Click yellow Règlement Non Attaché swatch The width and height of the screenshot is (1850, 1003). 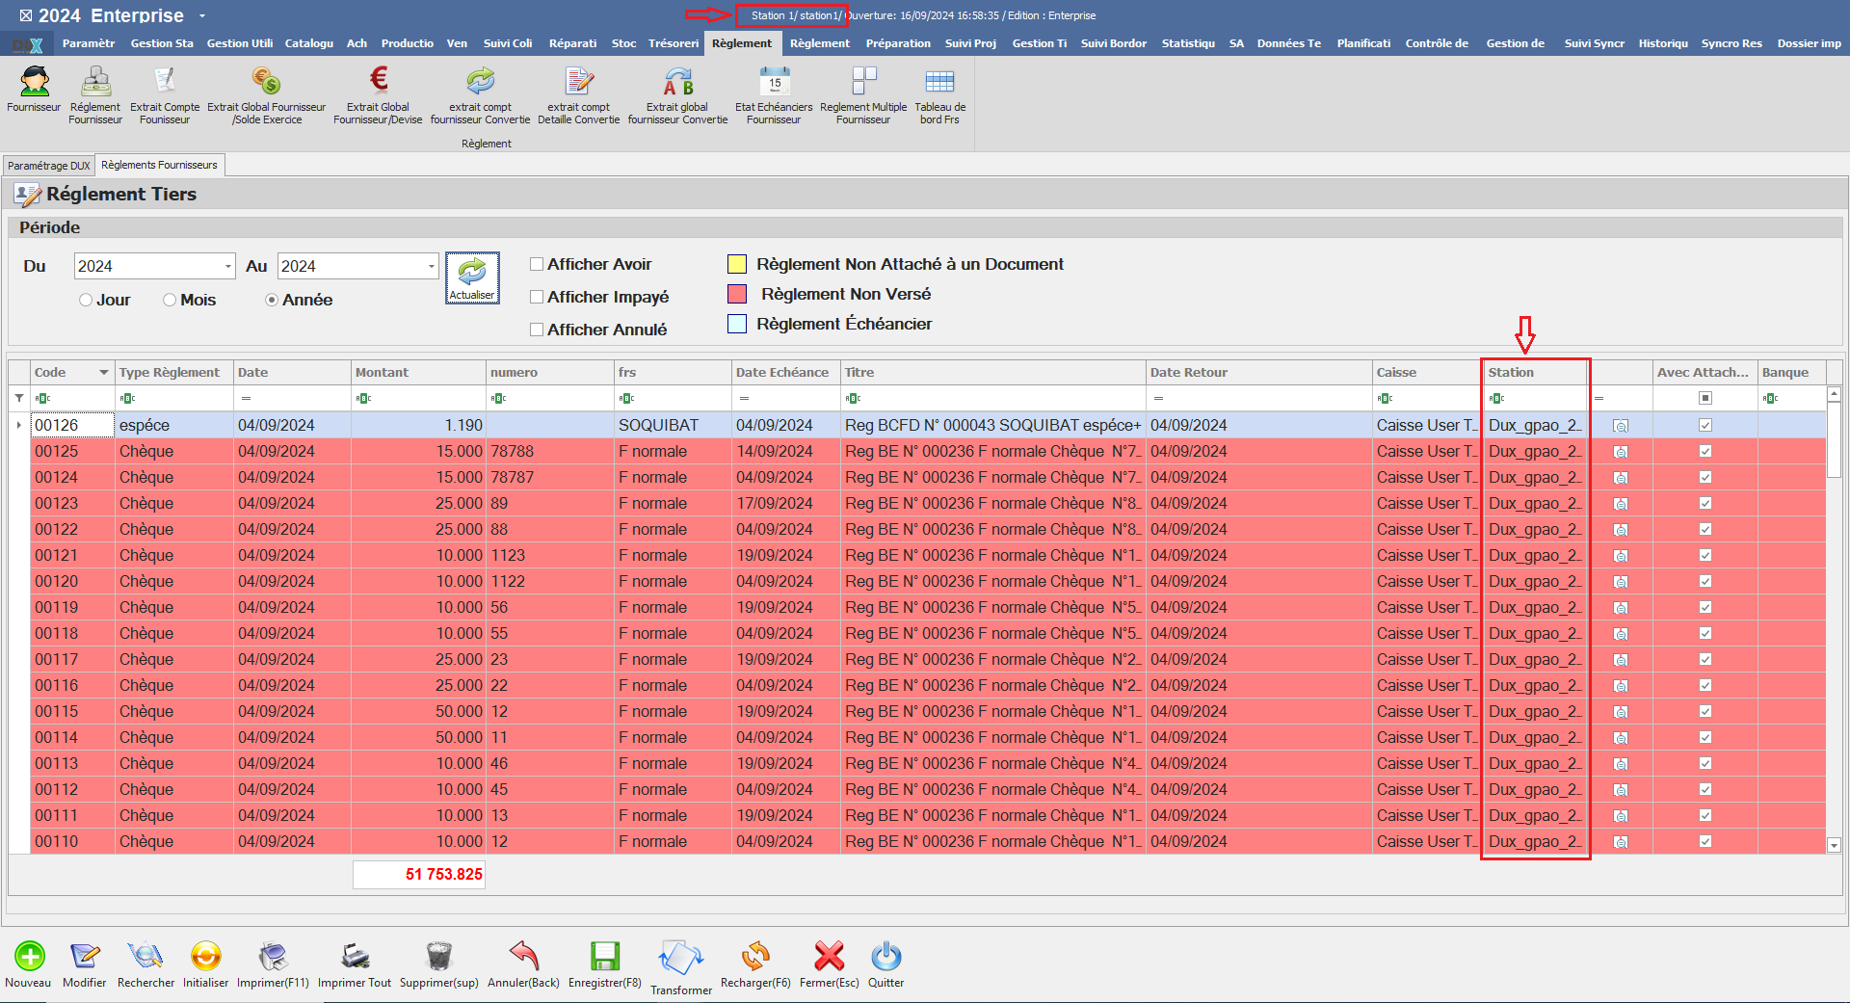[737, 264]
